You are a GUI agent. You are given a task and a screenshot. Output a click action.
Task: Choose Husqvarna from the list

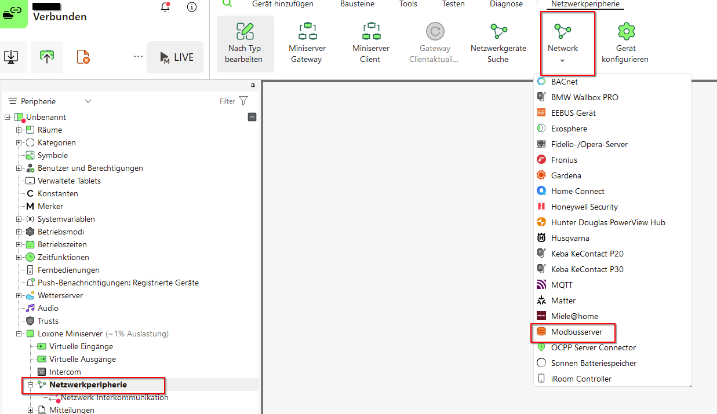[612, 238]
